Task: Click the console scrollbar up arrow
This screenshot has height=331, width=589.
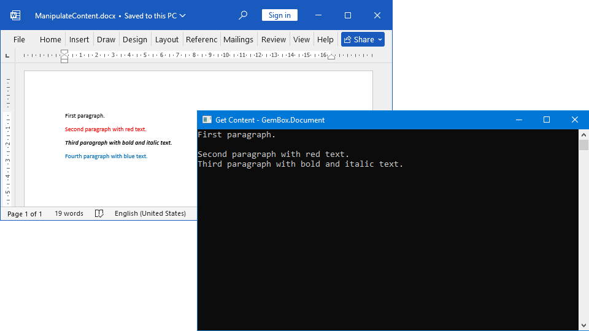Action: pos(583,134)
